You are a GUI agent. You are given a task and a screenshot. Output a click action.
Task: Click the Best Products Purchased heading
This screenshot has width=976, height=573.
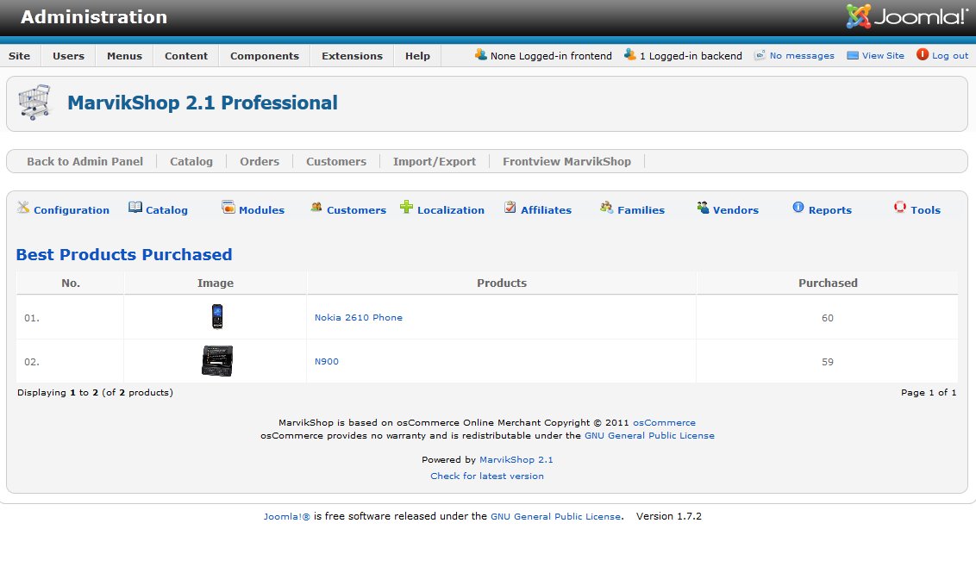[x=124, y=254]
